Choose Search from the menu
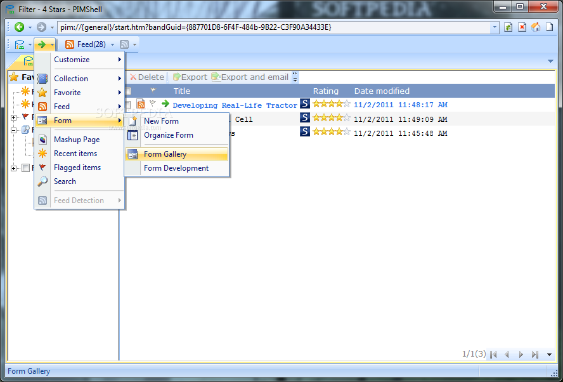This screenshot has width=563, height=382. [x=80, y=181]
